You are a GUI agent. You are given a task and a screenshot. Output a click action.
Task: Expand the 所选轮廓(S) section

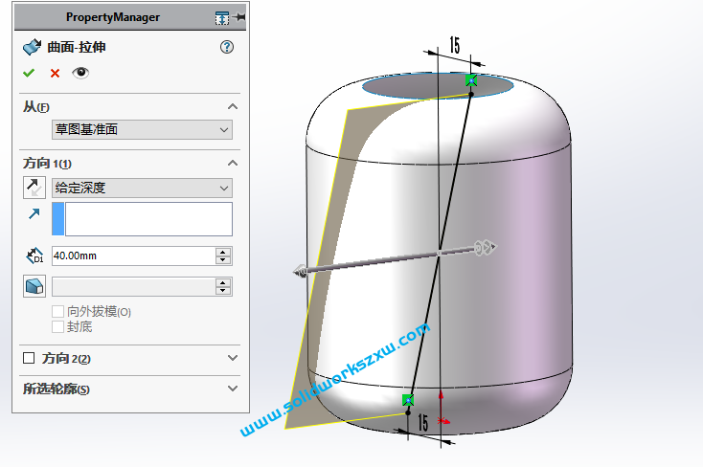tap(232, 389)
